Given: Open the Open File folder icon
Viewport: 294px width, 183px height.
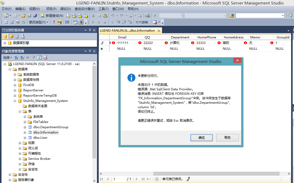Looking at the screenshot, I should pos(23,16).
